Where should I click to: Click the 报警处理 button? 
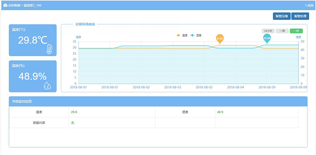pyautogui.click(x=300, y=16)
